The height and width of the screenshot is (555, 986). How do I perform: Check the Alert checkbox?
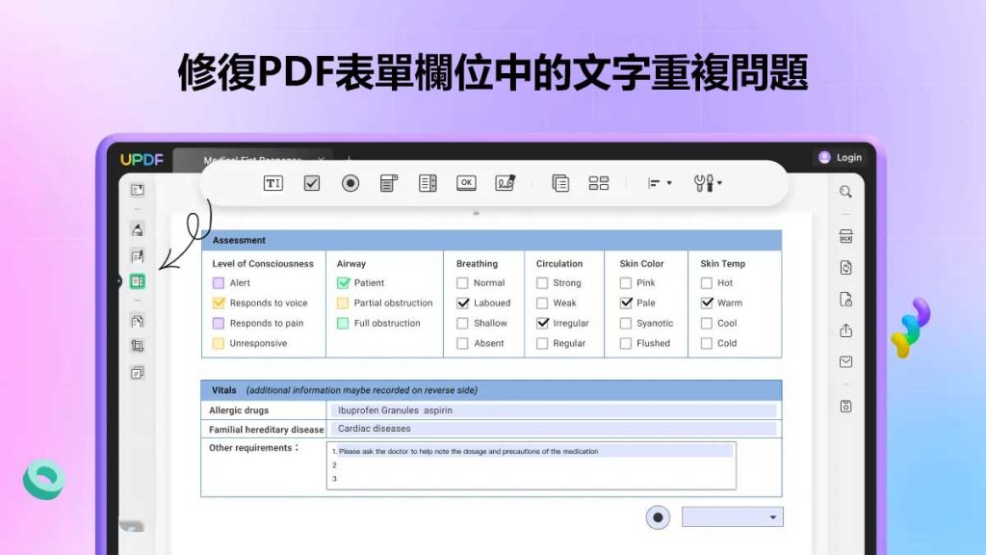coord(219,283)
